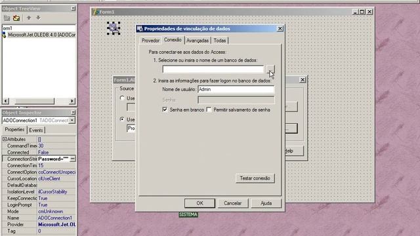This screenshot has width=420, height=236.
Task: Click the provider text field in Source group
Action: [x=131, y=128]
